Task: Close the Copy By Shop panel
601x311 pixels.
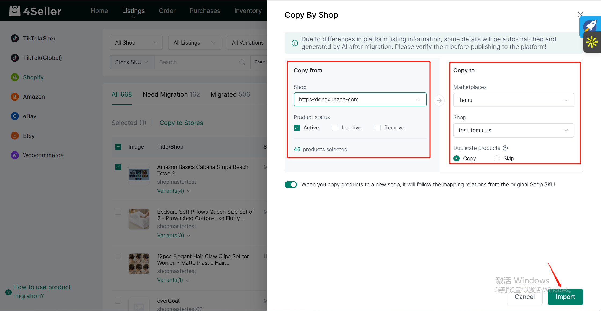Action: click(581, 14)
